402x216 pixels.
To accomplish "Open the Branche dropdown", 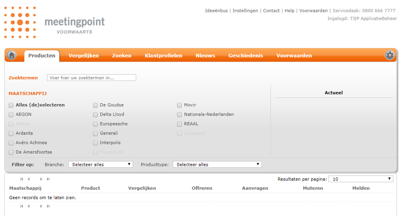I will pos(100,164).
